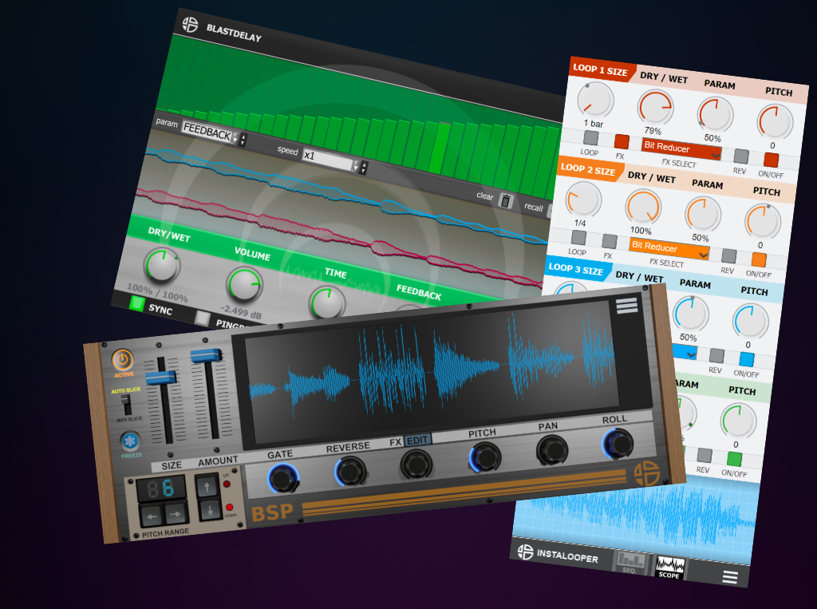Expand Loop 1 Bit Reducer FX select
This screenshot has height=609, width=817.
click(x=681, y=148)
